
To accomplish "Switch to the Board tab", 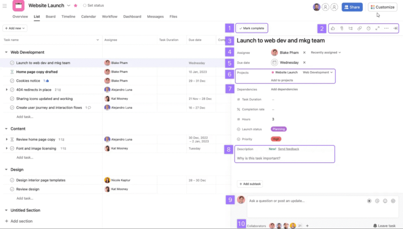I will click(x=50, y=17).
